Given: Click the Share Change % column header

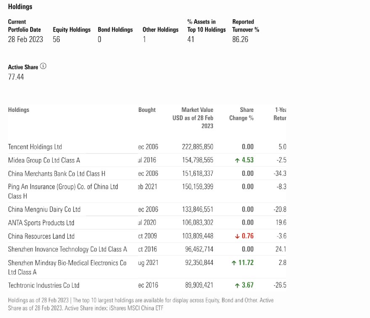Looking at the screenshot, I should click(x=241, y=114).
